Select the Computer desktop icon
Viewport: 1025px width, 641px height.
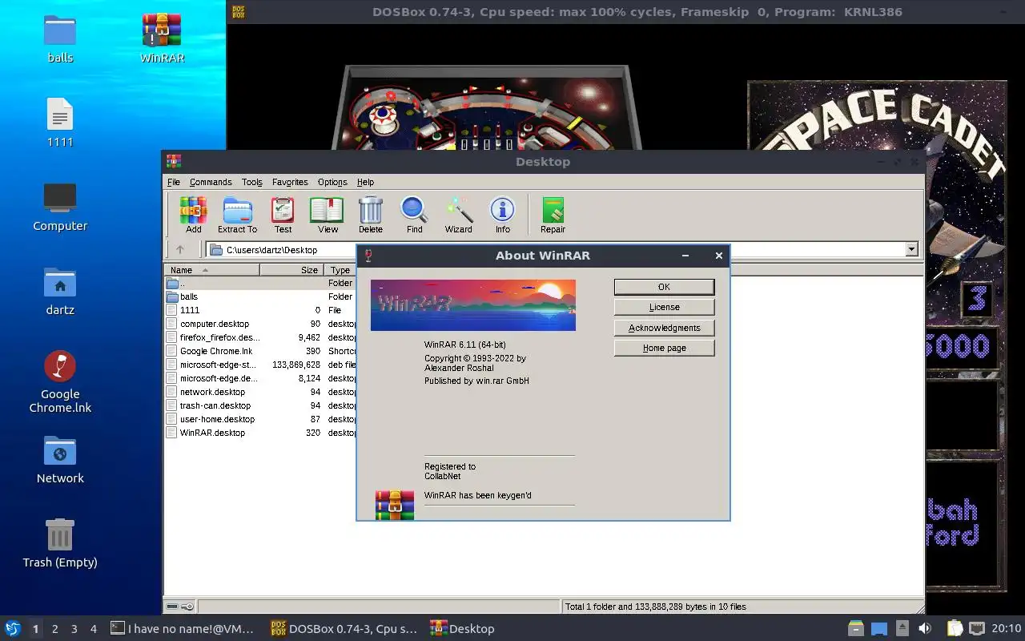[x=60, y=207]
